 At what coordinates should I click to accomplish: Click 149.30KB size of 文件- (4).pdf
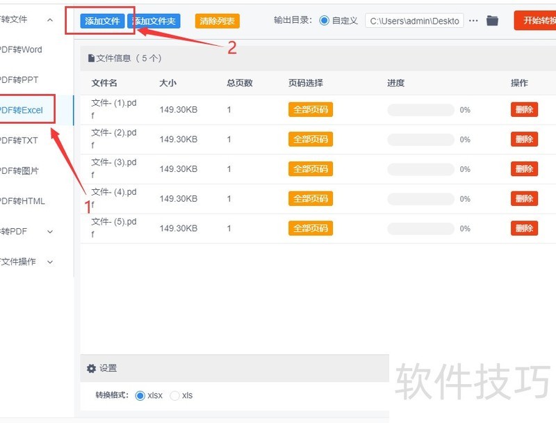click(x=179, y=199)
